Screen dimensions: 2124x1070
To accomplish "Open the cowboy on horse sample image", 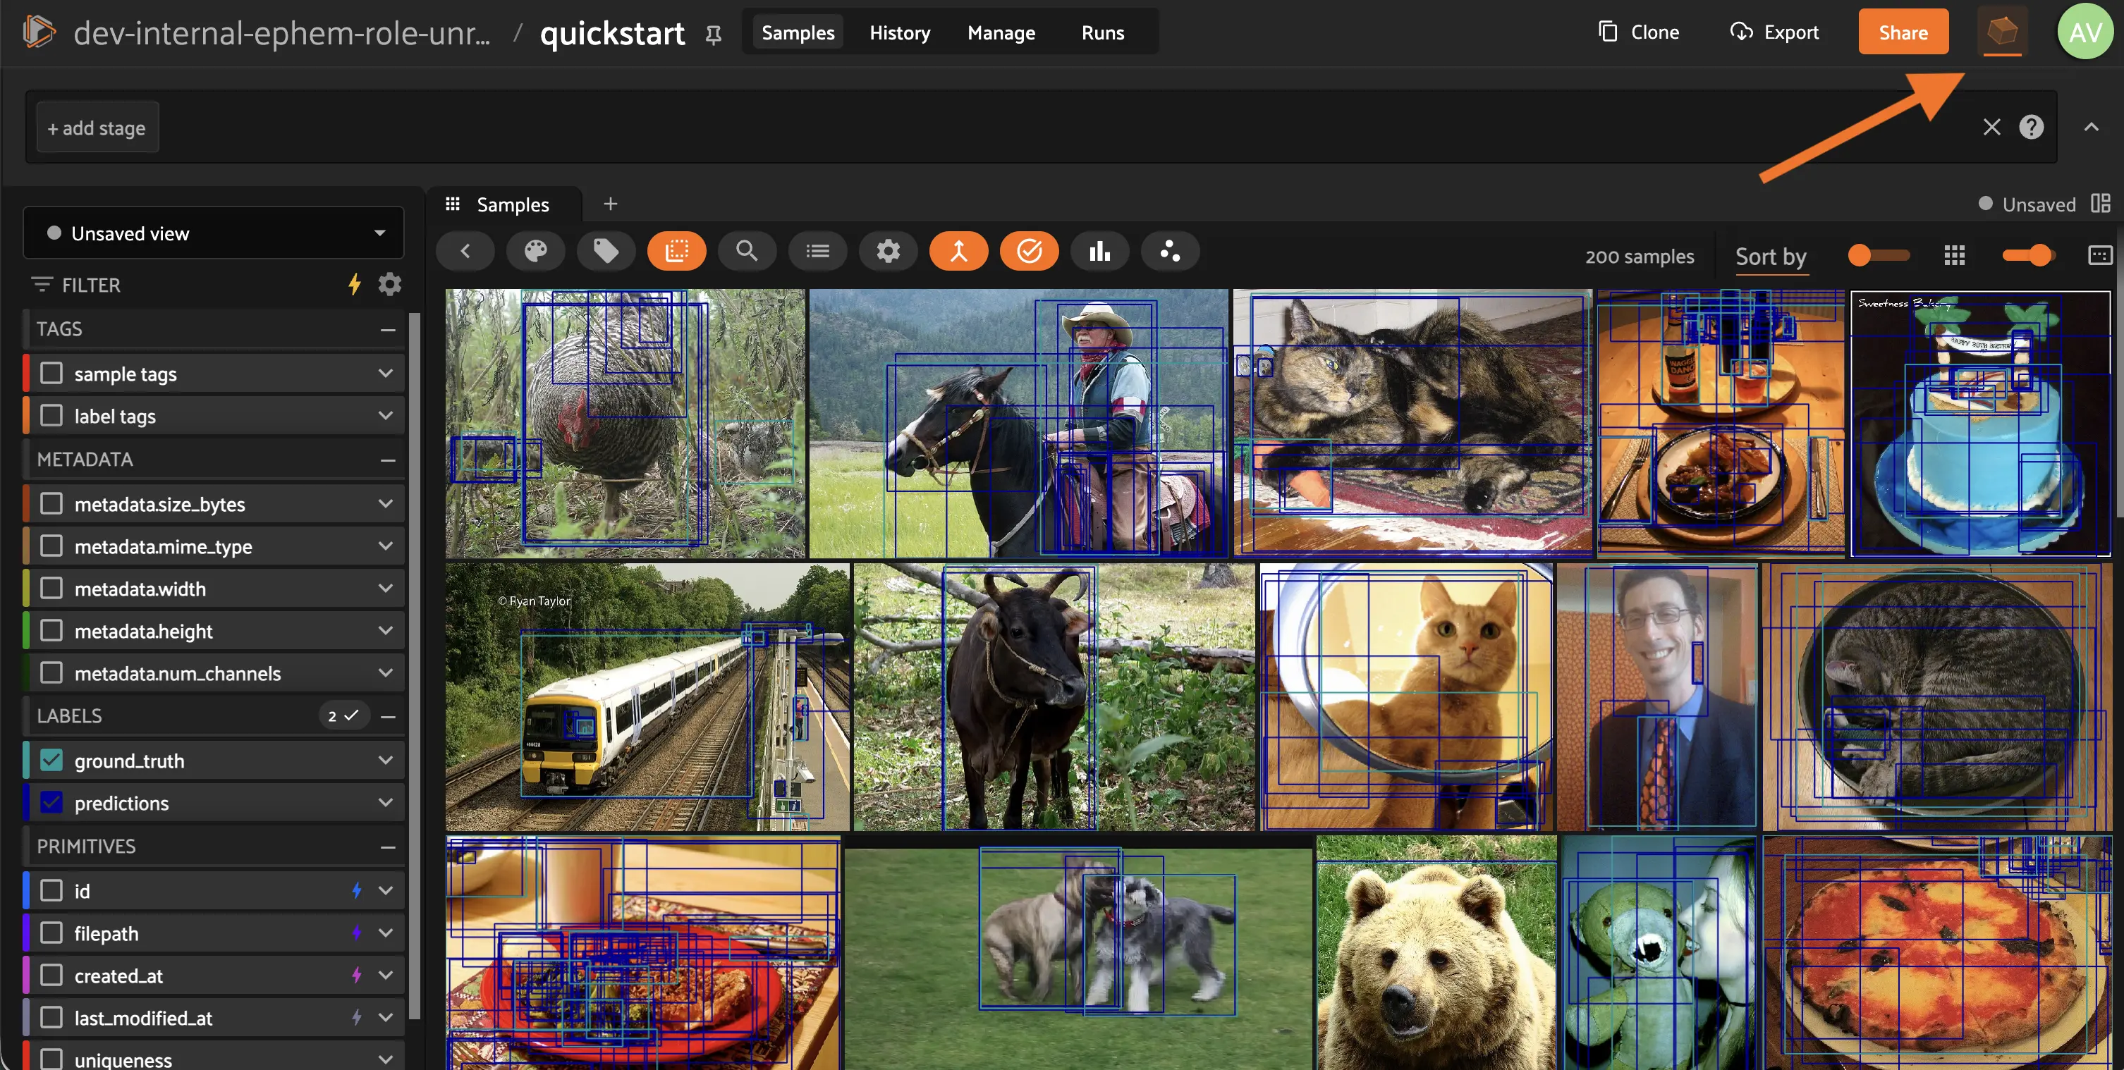I will coord(1018,423).
